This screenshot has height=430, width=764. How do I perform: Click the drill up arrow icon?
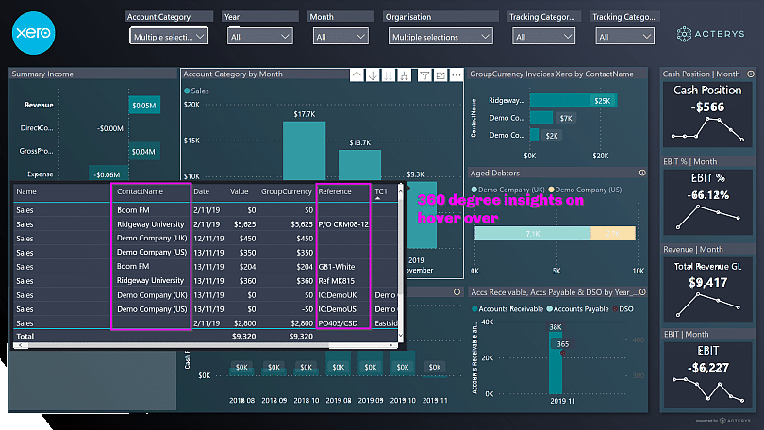coord(357,75)
